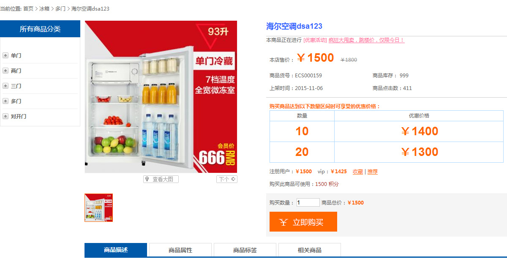The height and width of the screenshot is (262, 507).
Task: Expand the 三门 category plus icon
Action: (5, 86)
